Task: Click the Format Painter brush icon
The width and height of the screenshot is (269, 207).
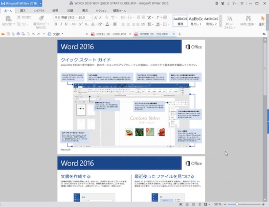Action: pos(41,18)
